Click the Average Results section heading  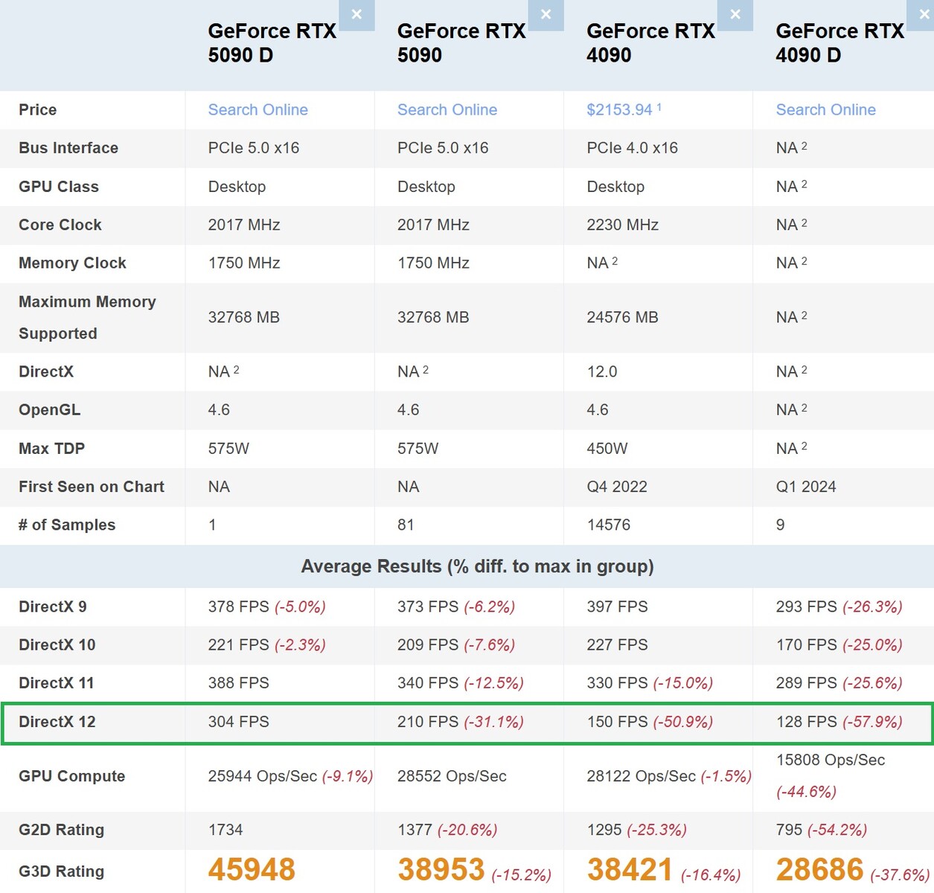(477, 566)
